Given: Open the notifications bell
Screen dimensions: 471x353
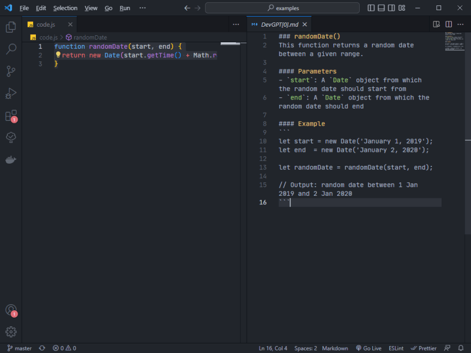Looking at the screenshot, I should 461,348.
